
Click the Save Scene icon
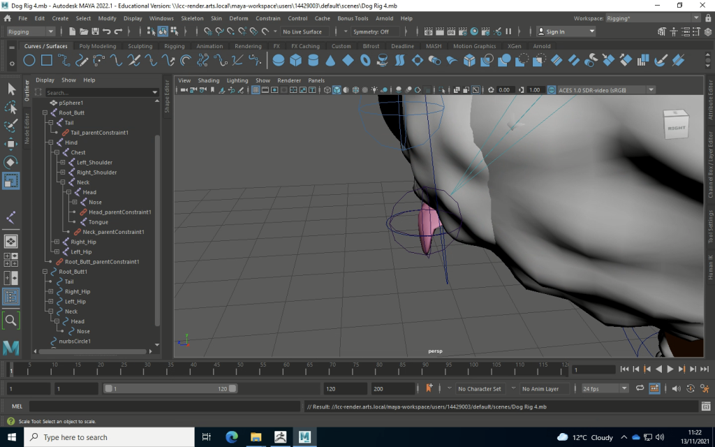click(x=94, y=31)
